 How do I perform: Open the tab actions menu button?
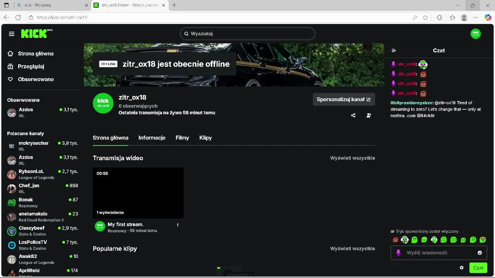pos(6,5)
